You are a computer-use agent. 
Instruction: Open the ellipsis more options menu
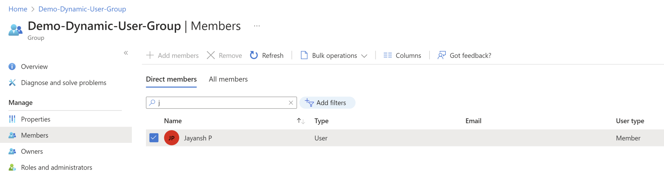point(257,26)
